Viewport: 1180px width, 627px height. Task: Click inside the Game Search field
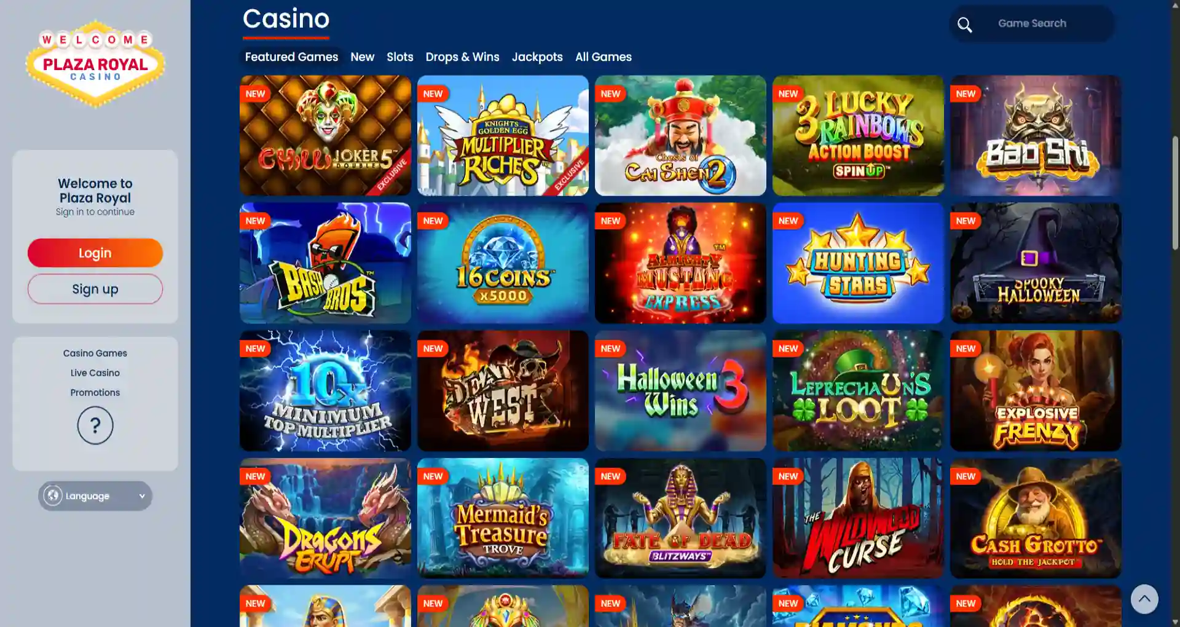(x=1032, y=23)
